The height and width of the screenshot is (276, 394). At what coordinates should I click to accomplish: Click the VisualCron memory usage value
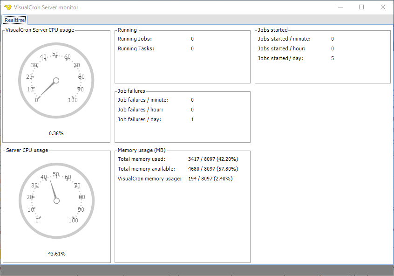(210, 179)
